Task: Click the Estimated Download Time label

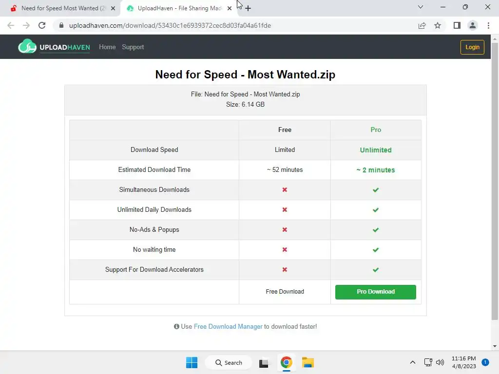Action: pos(154,170)
